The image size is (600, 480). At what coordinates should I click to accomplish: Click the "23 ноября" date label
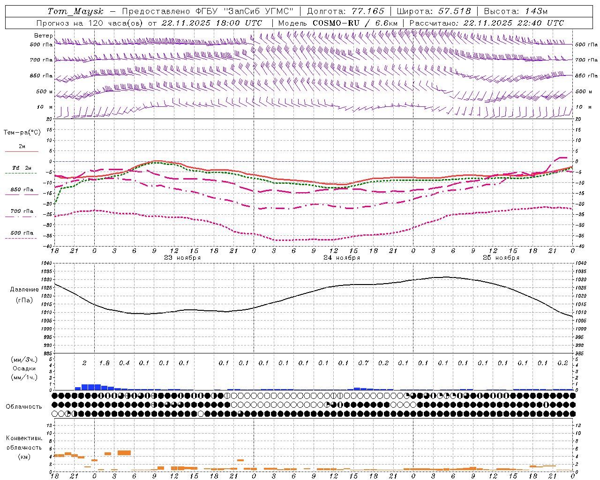pos(182,258)
